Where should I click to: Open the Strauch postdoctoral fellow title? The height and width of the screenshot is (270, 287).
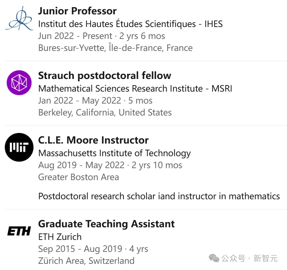click(105, 76)
